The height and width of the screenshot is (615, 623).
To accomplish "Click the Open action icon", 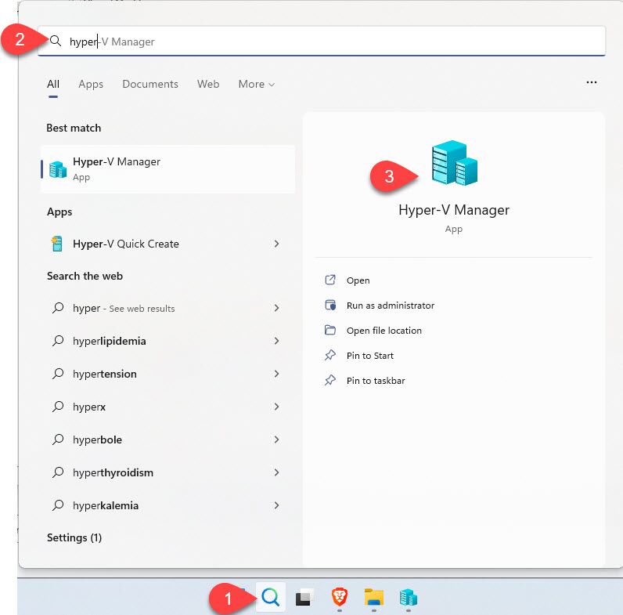I will tap(330, 280).
